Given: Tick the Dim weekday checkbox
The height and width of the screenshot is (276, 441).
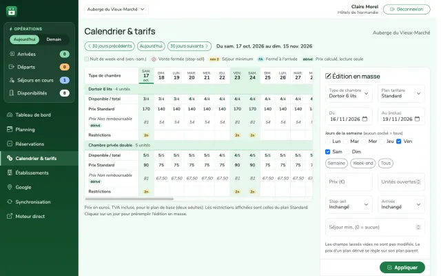Looking at the screenshot, I should [x=347, y=152].
